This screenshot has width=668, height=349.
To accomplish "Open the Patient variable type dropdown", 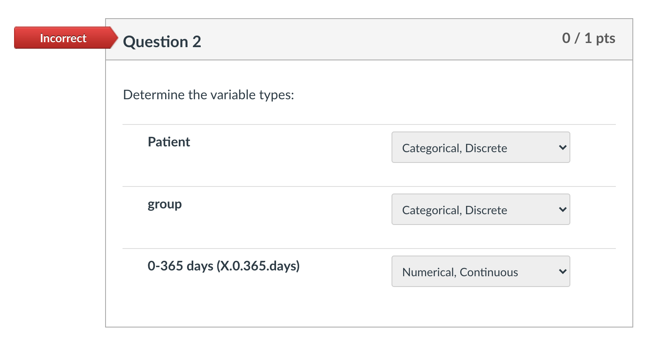I will [480, 148].
